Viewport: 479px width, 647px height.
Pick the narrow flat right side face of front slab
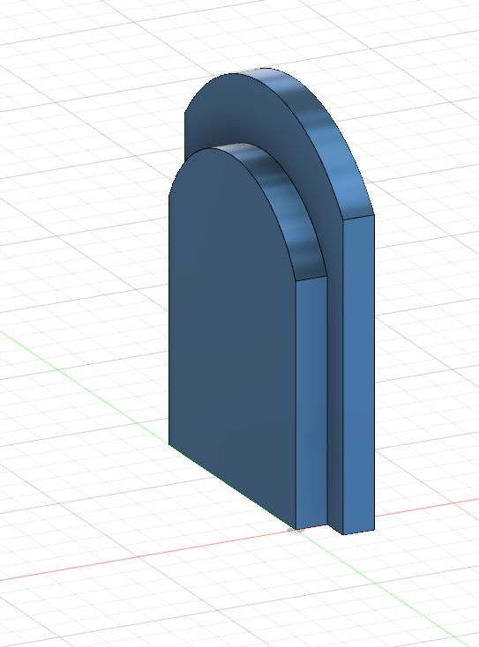point(311,402)
